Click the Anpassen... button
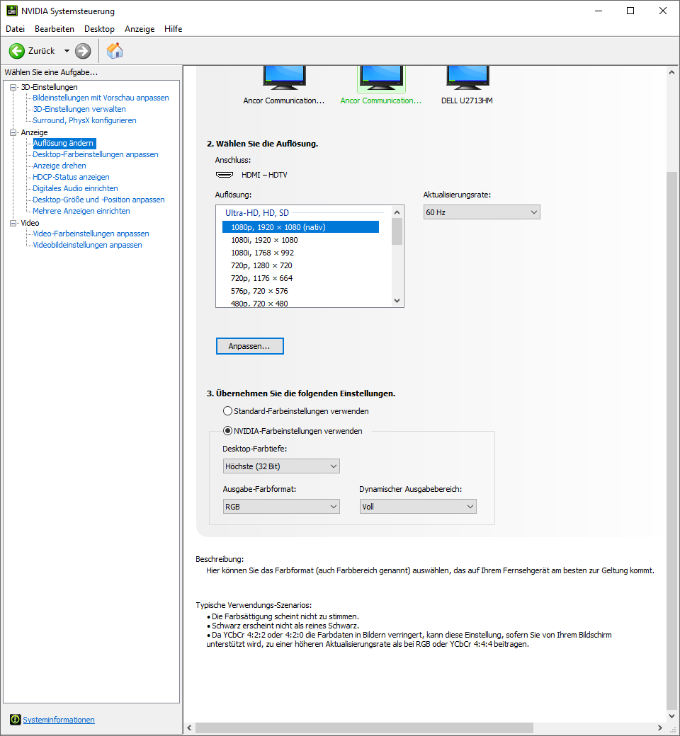680x736 pixels. point(250,346)
